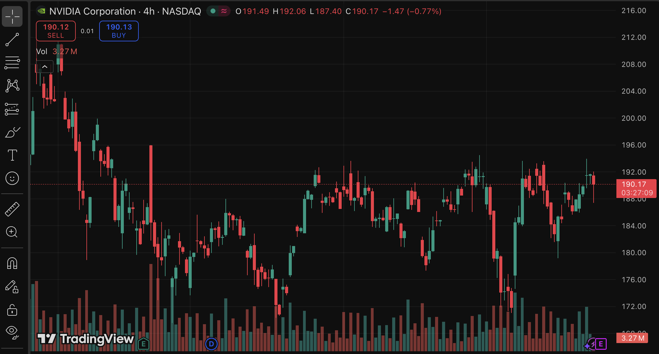Select the XABCD Pattern tool

(x=12, y=86)
